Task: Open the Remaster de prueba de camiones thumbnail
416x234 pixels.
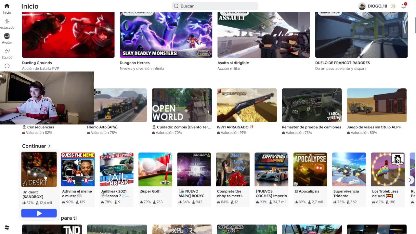Action: pyautogui.click(x=312, y=105)
